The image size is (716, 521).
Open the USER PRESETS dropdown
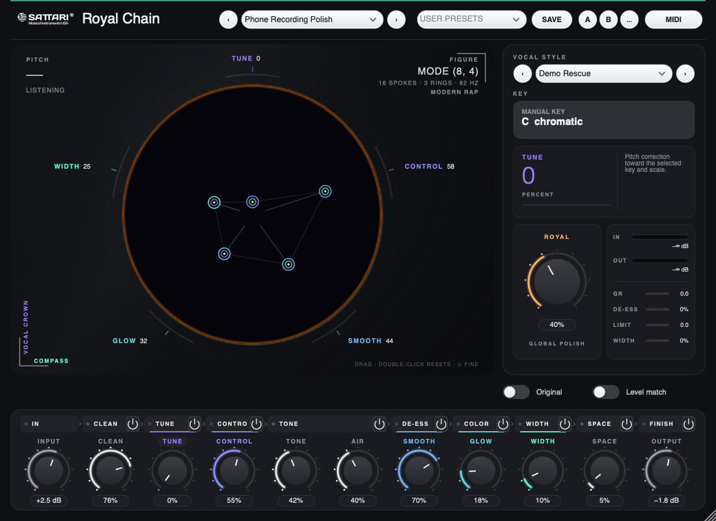pyautogui.click(x=471, y=20)
